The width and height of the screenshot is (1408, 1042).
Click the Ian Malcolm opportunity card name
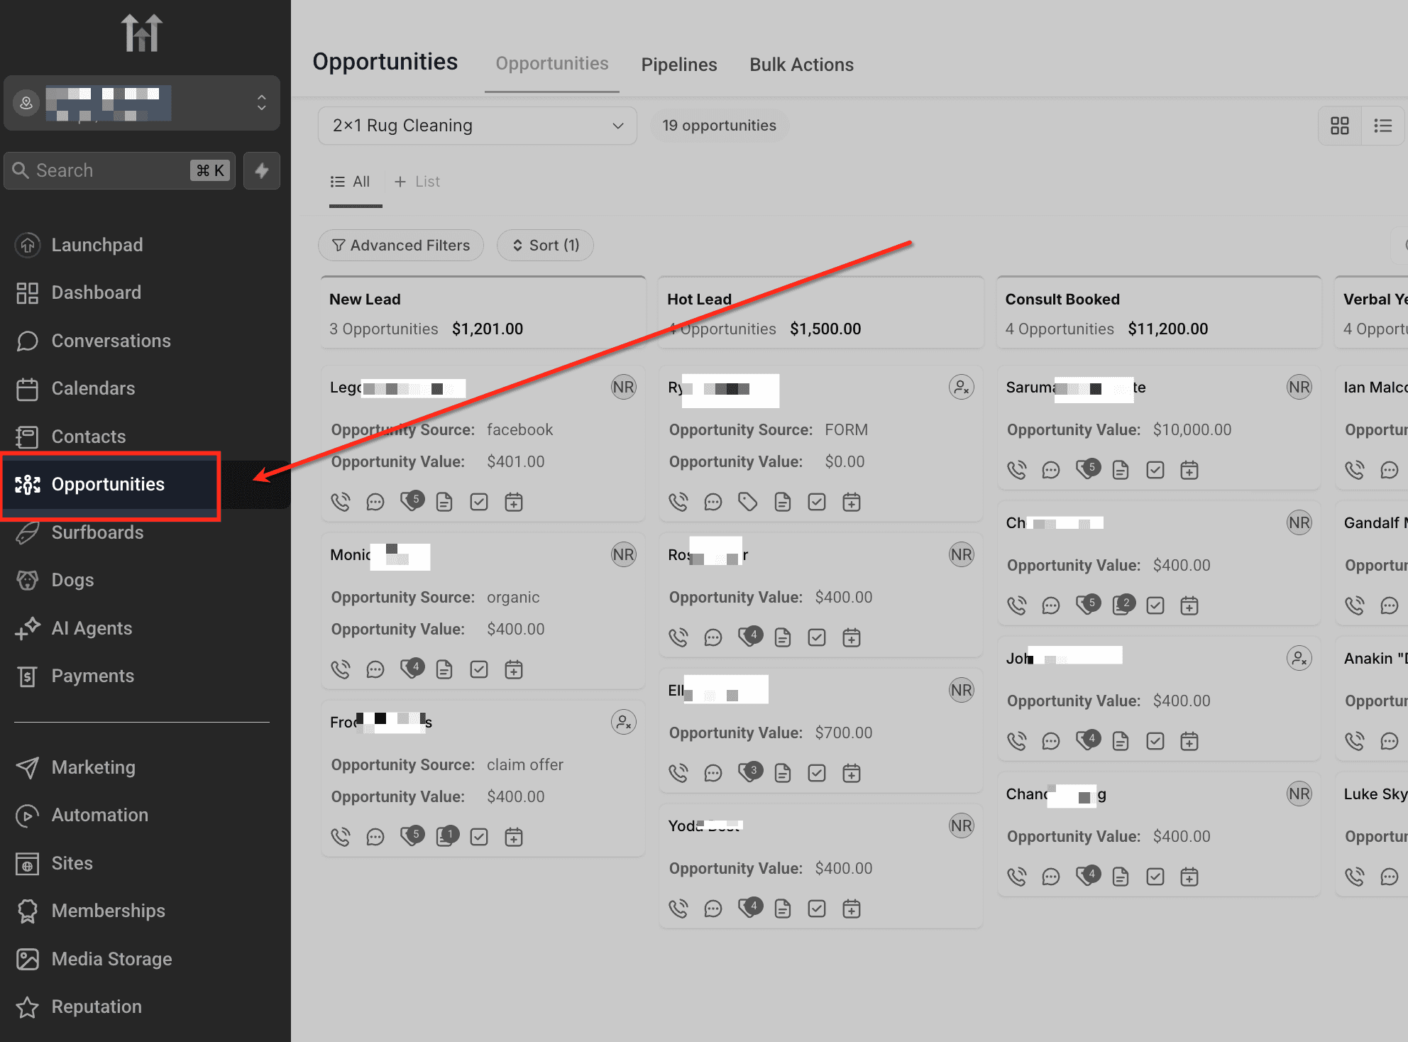[1375, 388]
